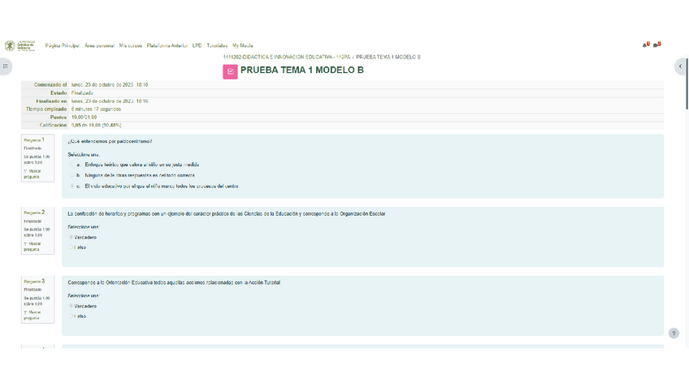This screenshot has height=387, width=689.
Task: Open My Media menu item
Action: [x=243, y=45]
